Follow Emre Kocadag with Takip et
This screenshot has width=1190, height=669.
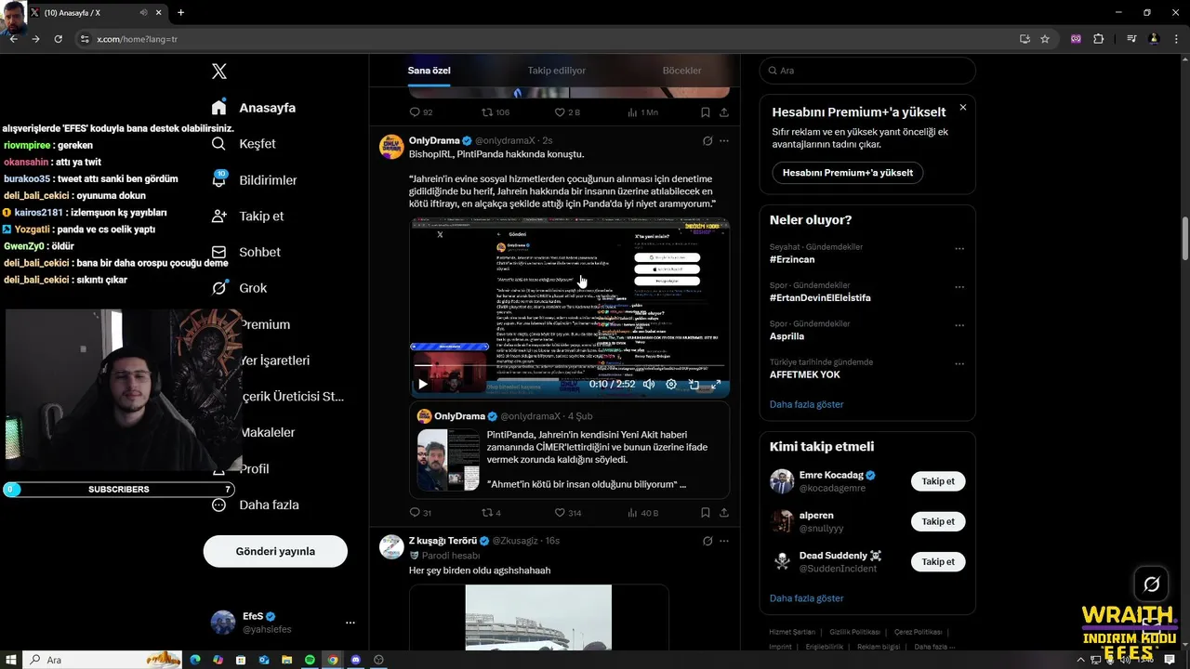[938, 481]
